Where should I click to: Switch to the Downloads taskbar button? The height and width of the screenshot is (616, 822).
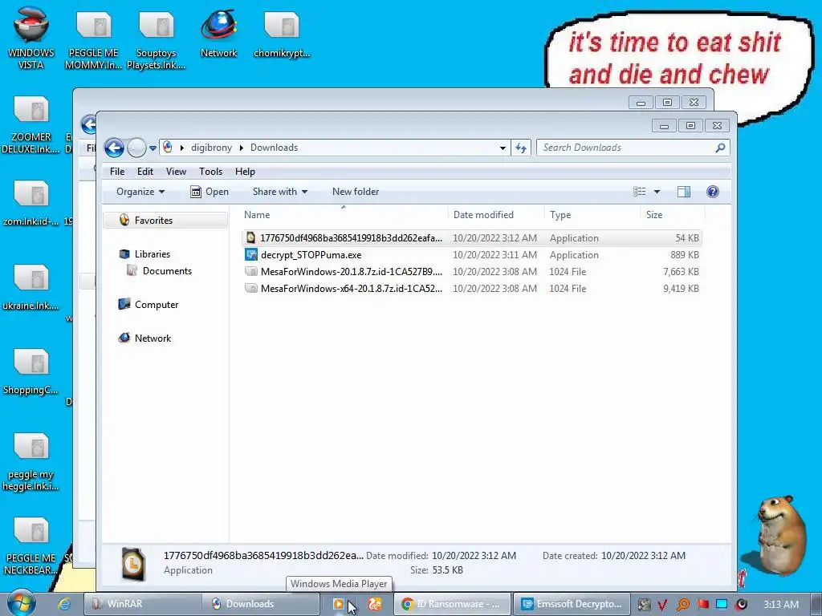coord(261,604)
